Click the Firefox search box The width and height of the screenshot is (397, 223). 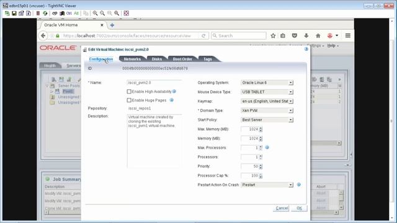[x=239, y=36]
